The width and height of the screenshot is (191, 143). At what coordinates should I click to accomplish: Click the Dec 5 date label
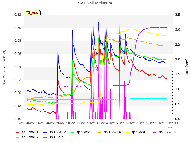(x=113, y=123)
